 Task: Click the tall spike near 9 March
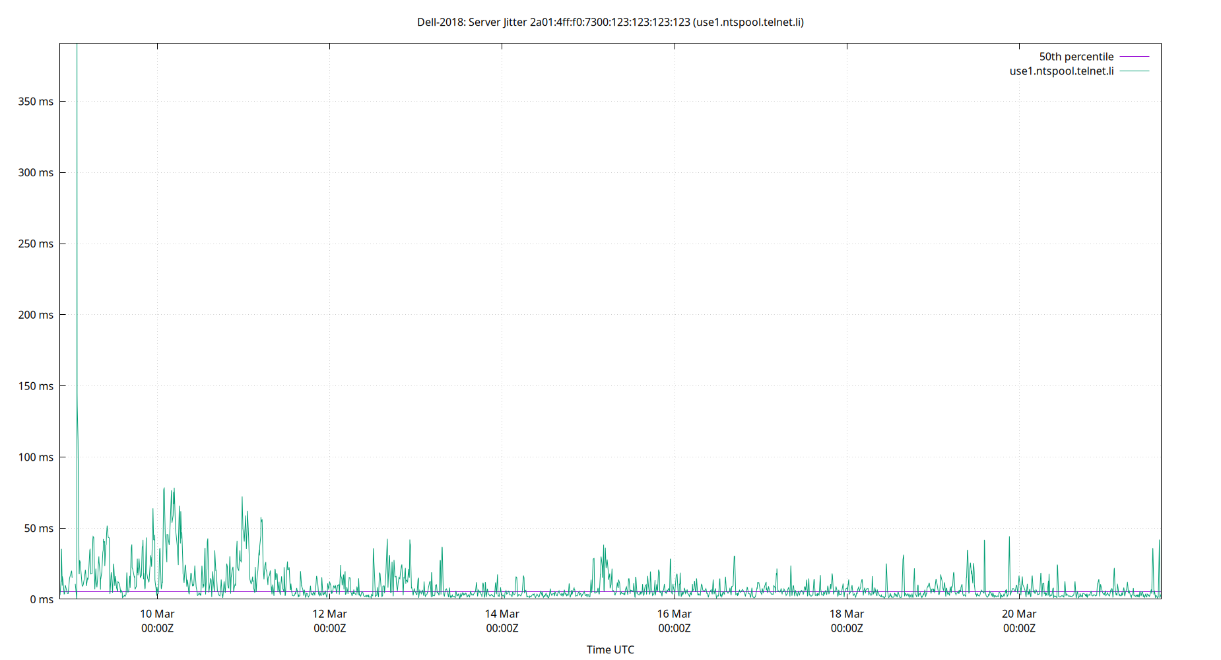point(77,198)
